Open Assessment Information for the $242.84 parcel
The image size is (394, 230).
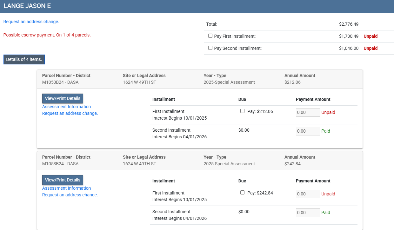click(66, 188)
